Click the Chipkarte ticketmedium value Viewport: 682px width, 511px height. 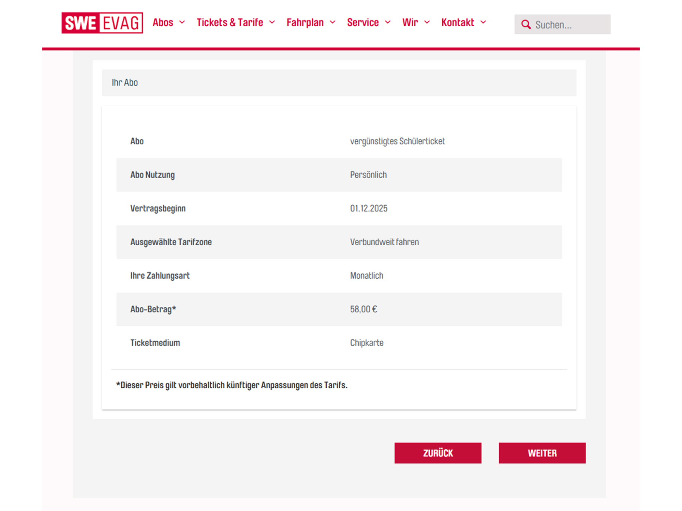[x=367, y=343]
